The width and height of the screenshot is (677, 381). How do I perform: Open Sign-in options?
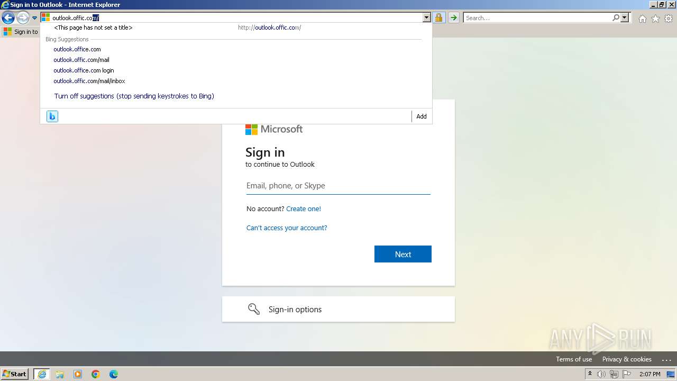(338, 309)
